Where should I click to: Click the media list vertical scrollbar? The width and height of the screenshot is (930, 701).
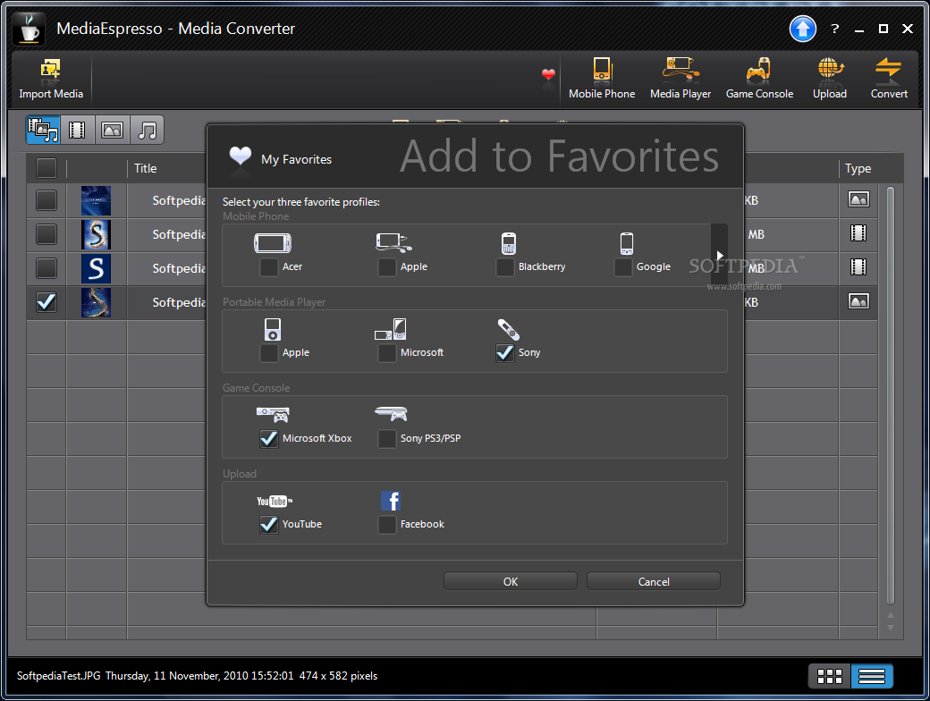(x=891, y=394)
